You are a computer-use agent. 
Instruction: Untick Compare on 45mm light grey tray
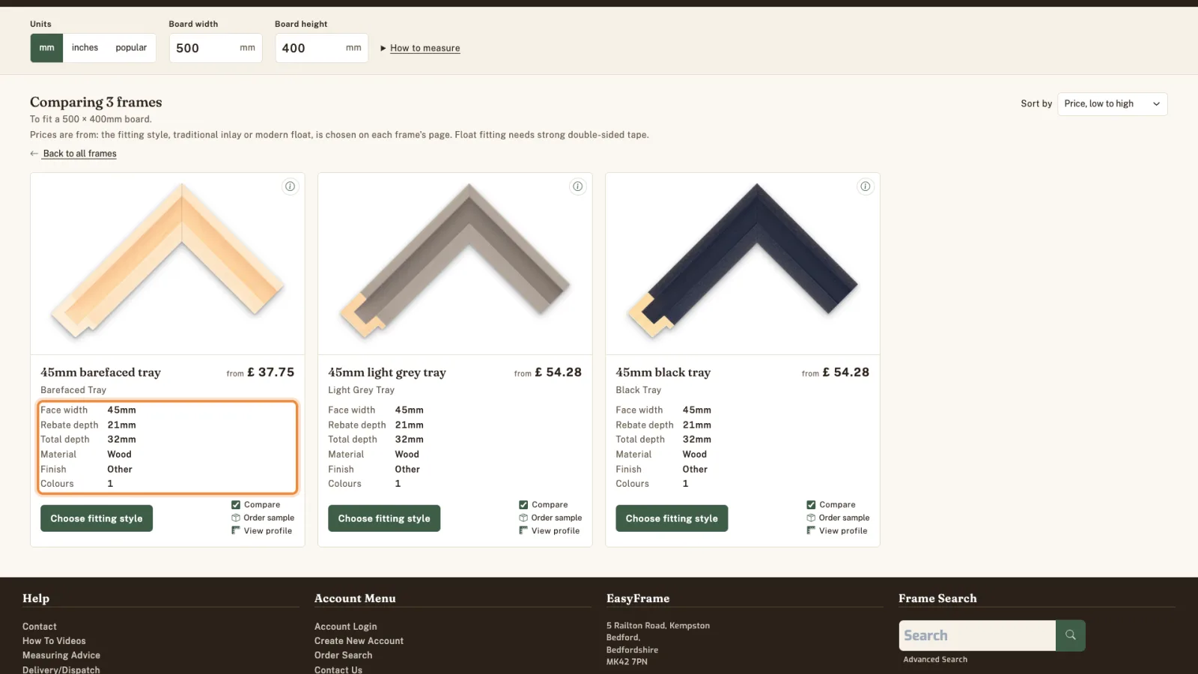pyautogui.click(x=523, y=505)
